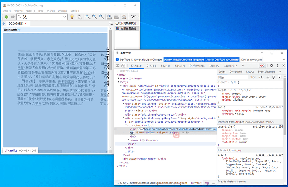Image resolution: width=288 pixels, height=187 pixels.
Task: Toggle the device toolbar
Action: pyautogui.click(x=124, y=66)
